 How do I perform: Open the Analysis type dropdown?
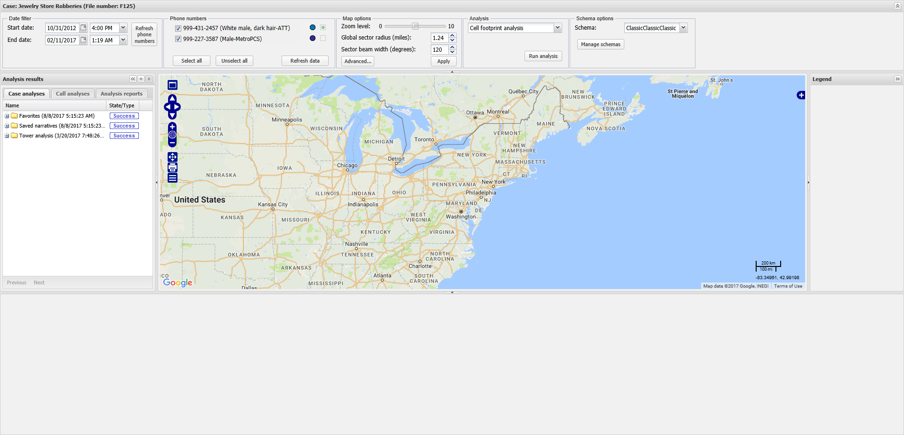click(x=557, y=28)
